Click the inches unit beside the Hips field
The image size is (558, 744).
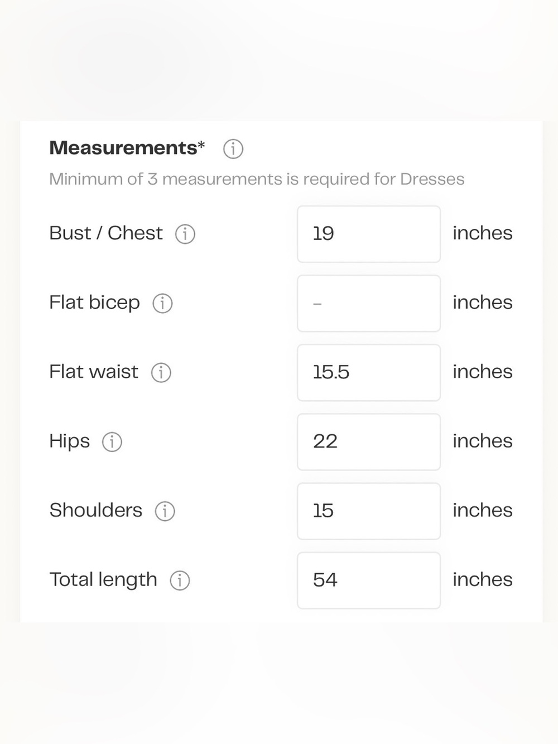pyautogui.click(x=483, y=441)
